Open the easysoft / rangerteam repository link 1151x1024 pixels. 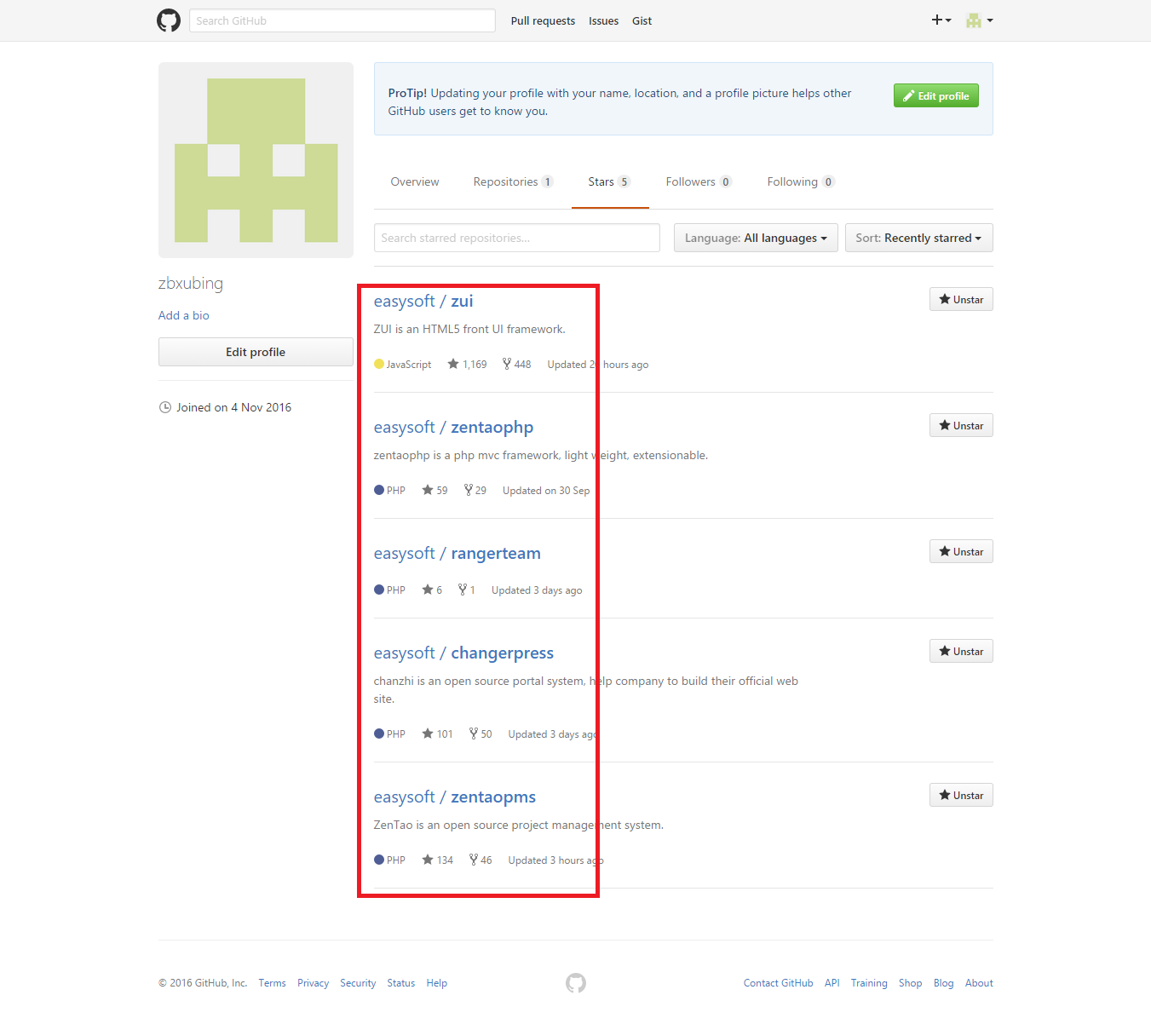point(457,554)
